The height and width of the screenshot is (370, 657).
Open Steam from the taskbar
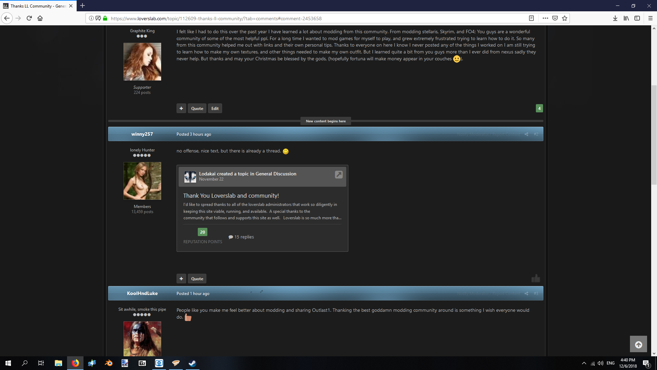tap(192, 363)
